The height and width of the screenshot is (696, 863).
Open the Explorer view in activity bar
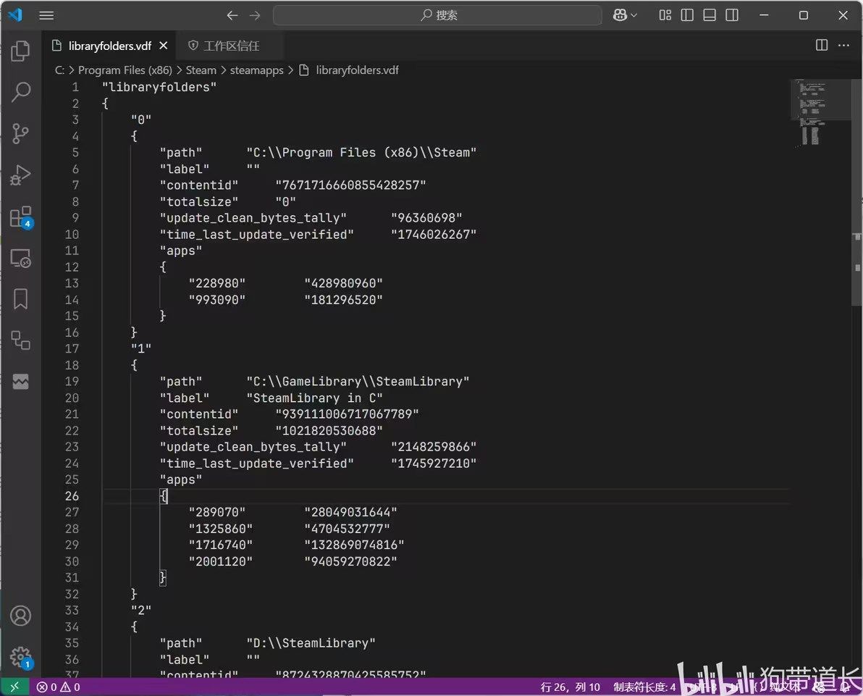pos(21,51)
